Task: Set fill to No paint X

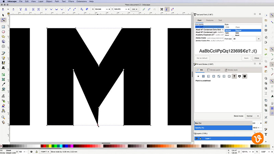Action: (x=198, y=76)
